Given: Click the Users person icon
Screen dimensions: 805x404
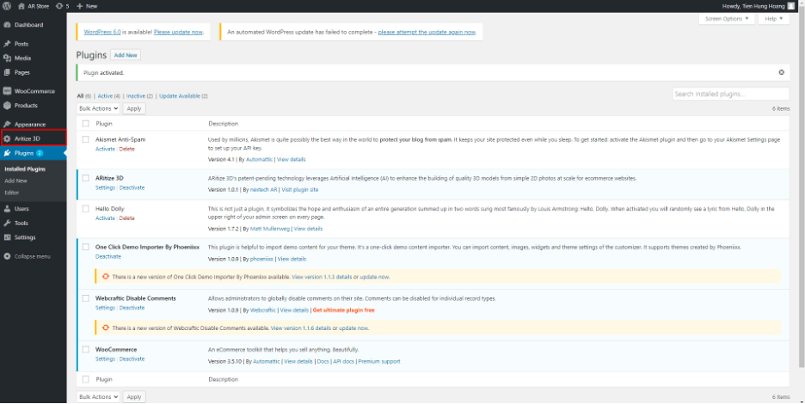Looking at the screenshot, I should pos(7,208).
